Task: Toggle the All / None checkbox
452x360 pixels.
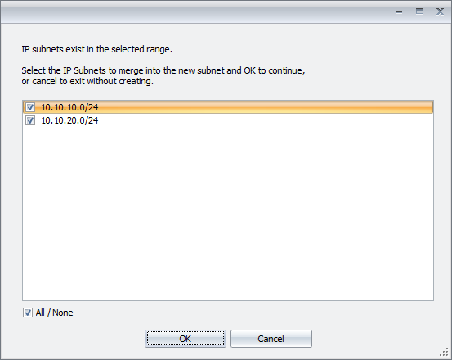Action: coord(28,313)
